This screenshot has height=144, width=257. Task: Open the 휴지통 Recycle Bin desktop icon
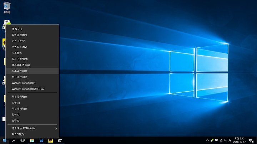tap(7, 7)
